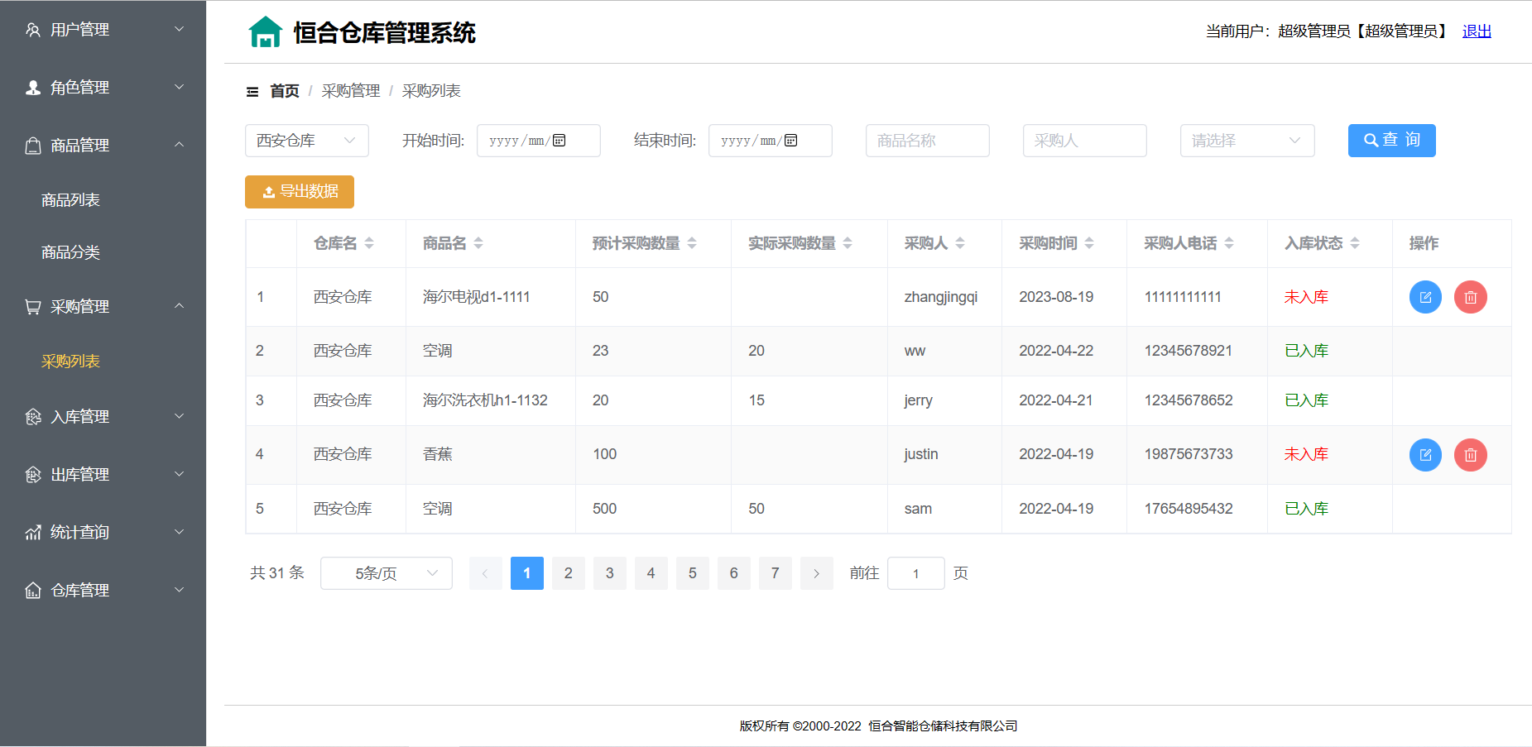Click the 商品管理 bag icon
The image size is (1532, 747).
tap(33, 146)
